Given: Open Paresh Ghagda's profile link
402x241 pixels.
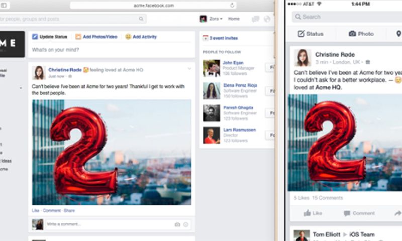Looking at the screenshot, I should [x=238, y=107].
